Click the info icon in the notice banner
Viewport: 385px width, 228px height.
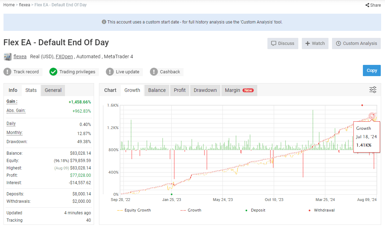point(104,22)
